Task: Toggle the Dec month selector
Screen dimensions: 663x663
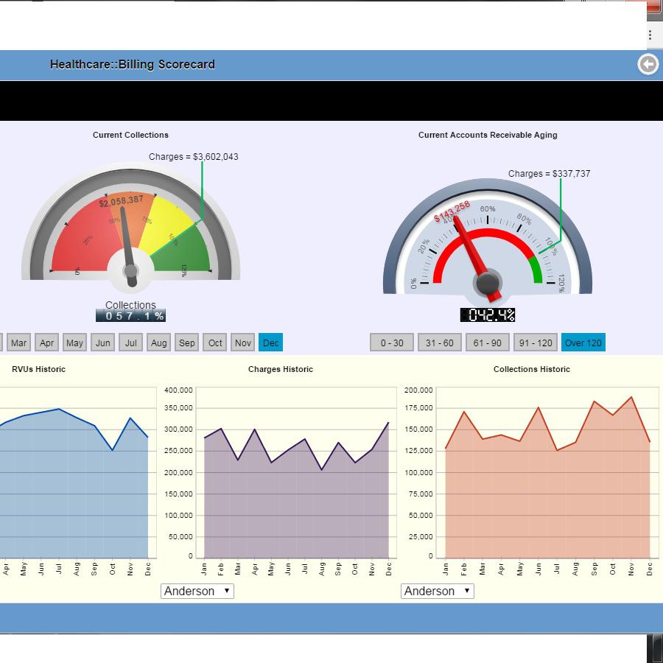Action: click(x=270, y=343)
